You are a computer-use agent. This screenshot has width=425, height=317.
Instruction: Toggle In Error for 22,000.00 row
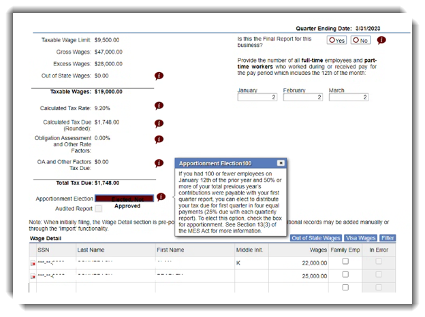click(379, 261)
